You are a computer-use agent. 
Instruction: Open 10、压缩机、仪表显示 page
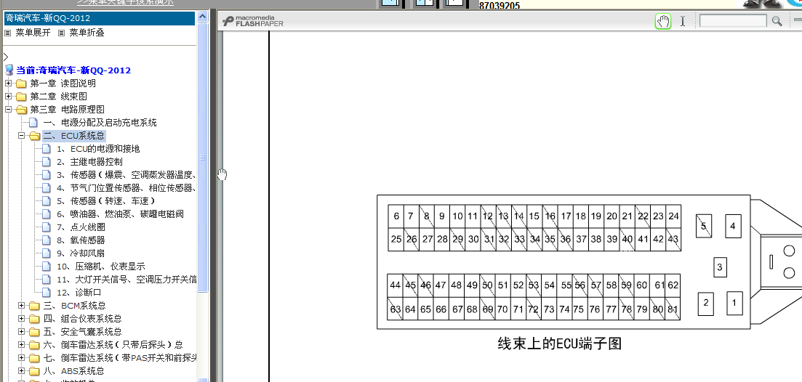101,267
